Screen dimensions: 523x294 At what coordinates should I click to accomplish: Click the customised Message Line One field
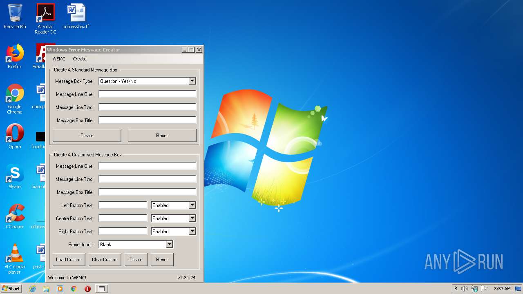pos(148,166)
